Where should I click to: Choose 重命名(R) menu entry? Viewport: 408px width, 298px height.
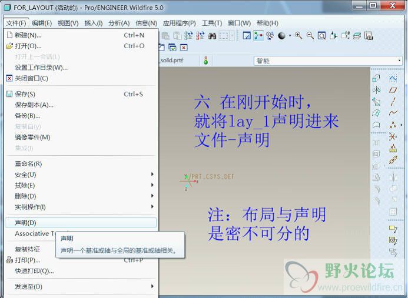81,164
